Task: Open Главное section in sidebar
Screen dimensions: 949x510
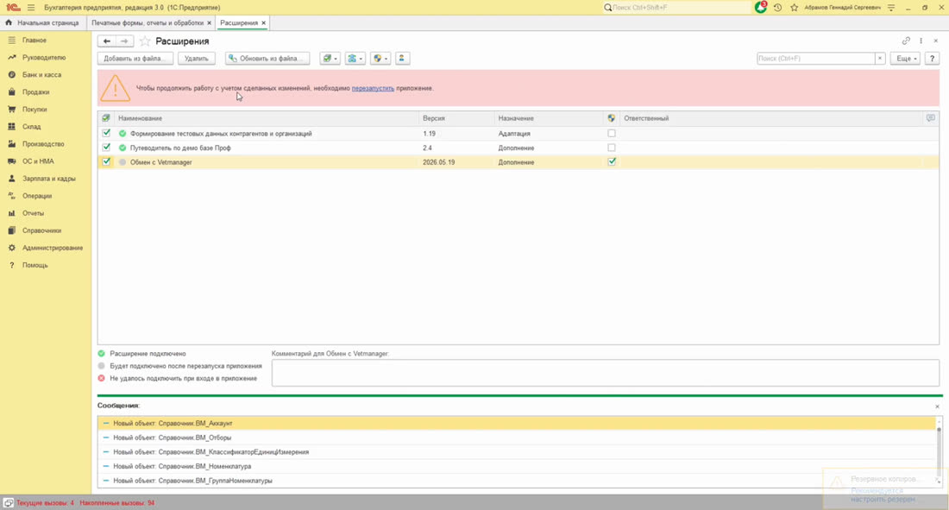Action: (35, 40)
